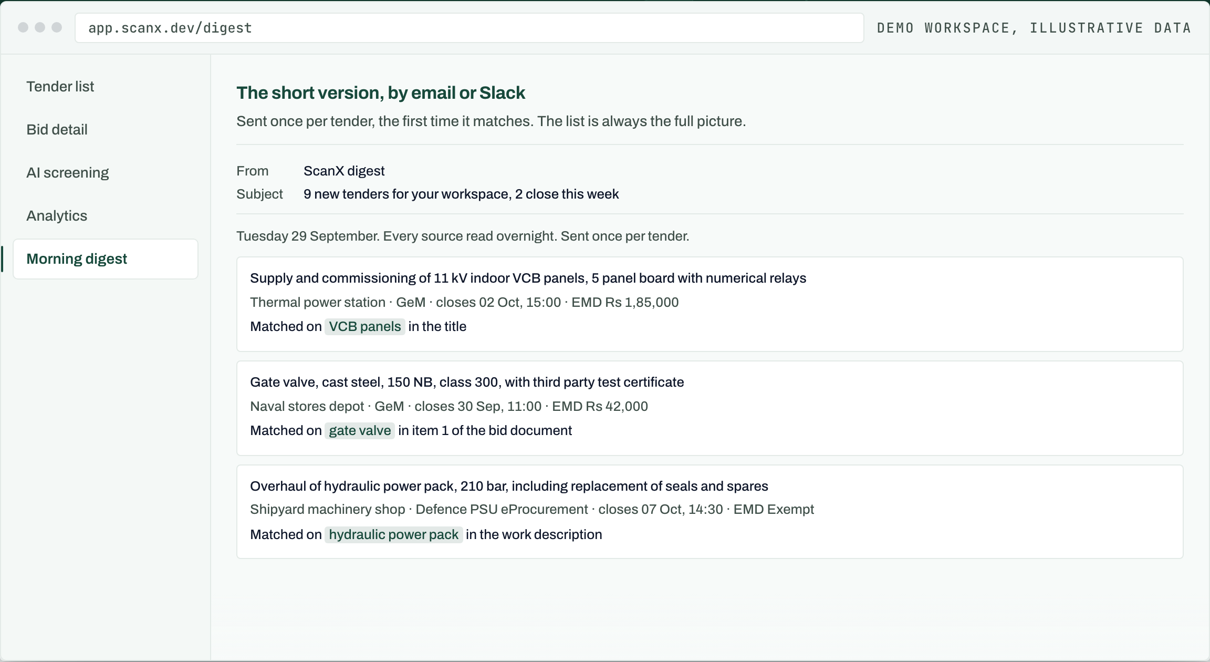Click the 'From' field label

(253, 171)
